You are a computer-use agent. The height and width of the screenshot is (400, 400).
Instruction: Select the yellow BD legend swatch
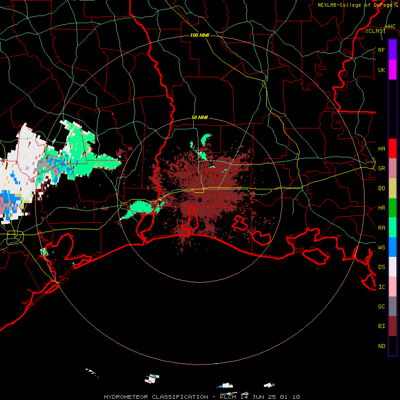[x=392, y=188]
